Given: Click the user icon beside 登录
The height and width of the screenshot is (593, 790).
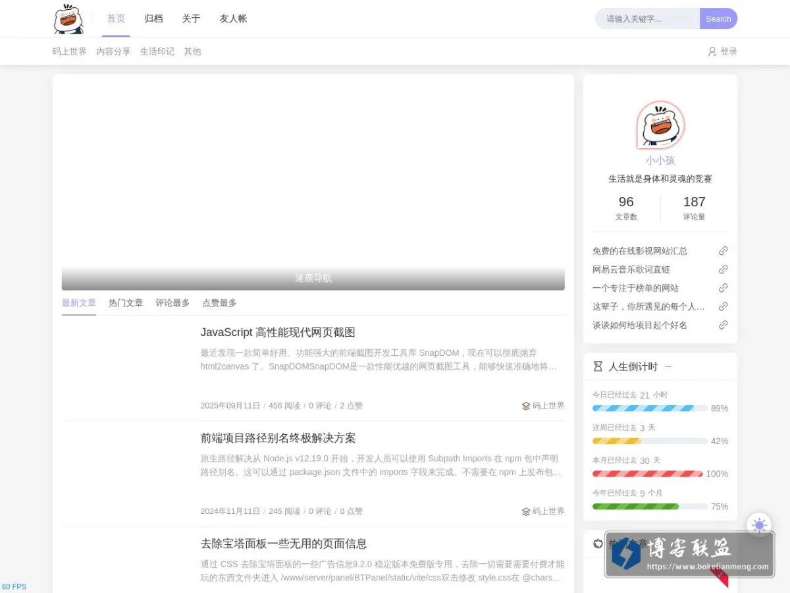Looking at the screenshot, I should 712,51.
